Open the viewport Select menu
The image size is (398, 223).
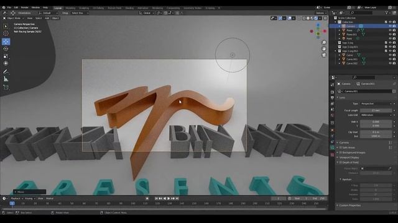(x=39, y=18)
